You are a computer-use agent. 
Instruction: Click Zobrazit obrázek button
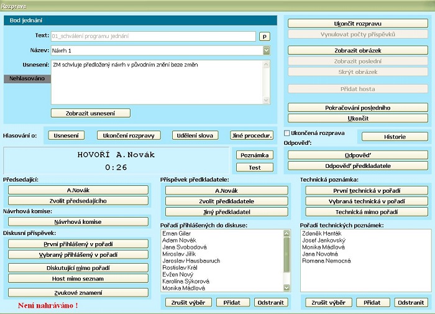point(357,50)
